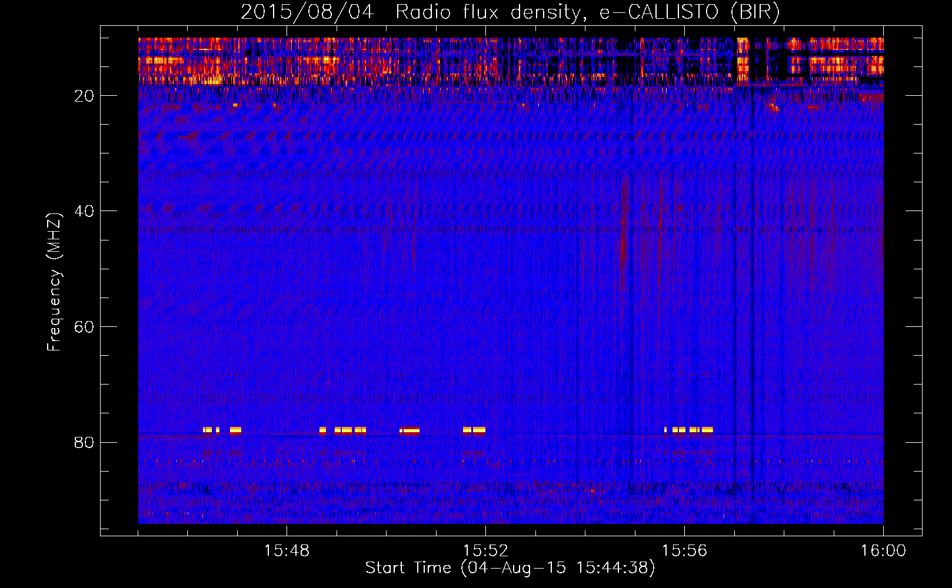Click the 15:52 time tick label
952x588 pixels.
click(x=485, y=551)
